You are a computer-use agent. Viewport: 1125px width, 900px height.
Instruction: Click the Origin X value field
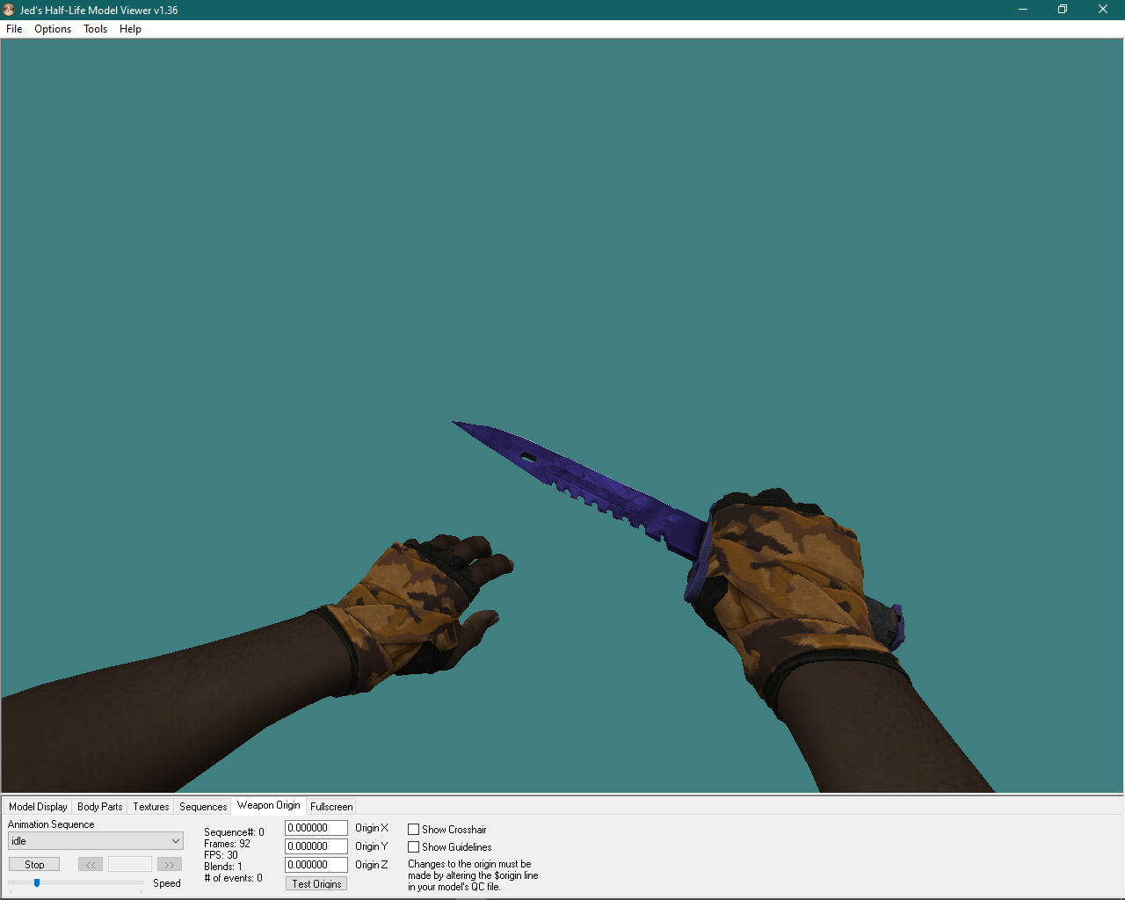tap(316, 828)
